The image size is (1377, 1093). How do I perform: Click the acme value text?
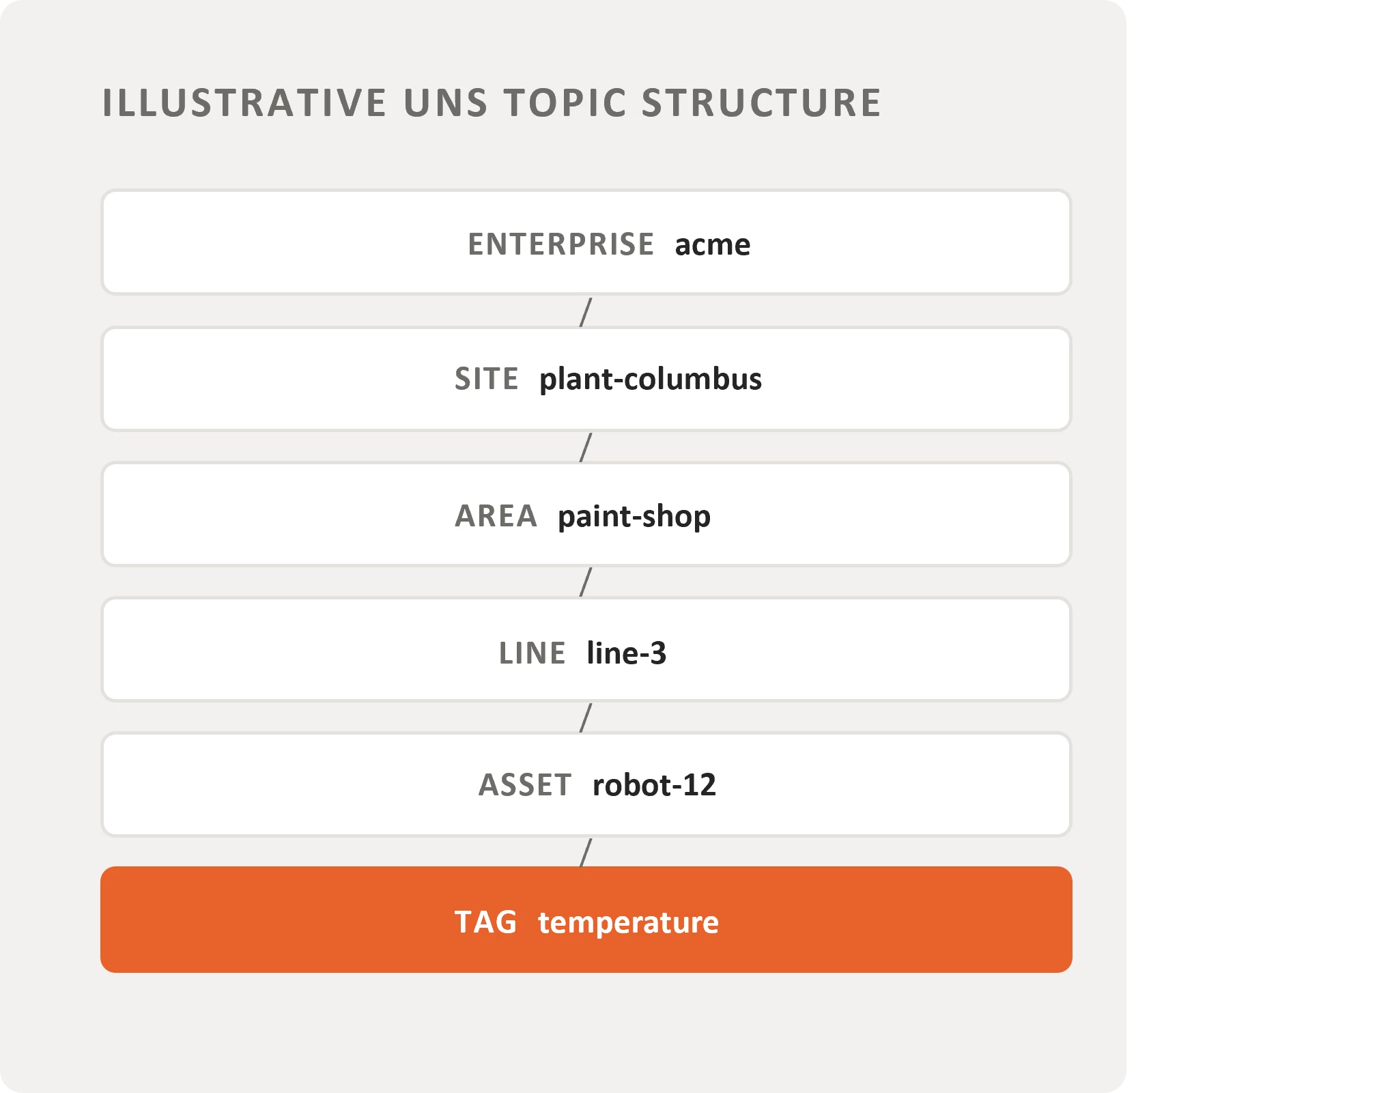[713, 245]
